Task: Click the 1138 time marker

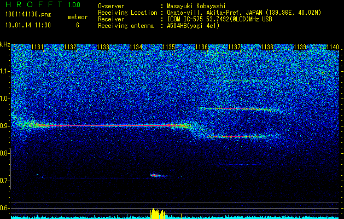Action: [267, 47]
